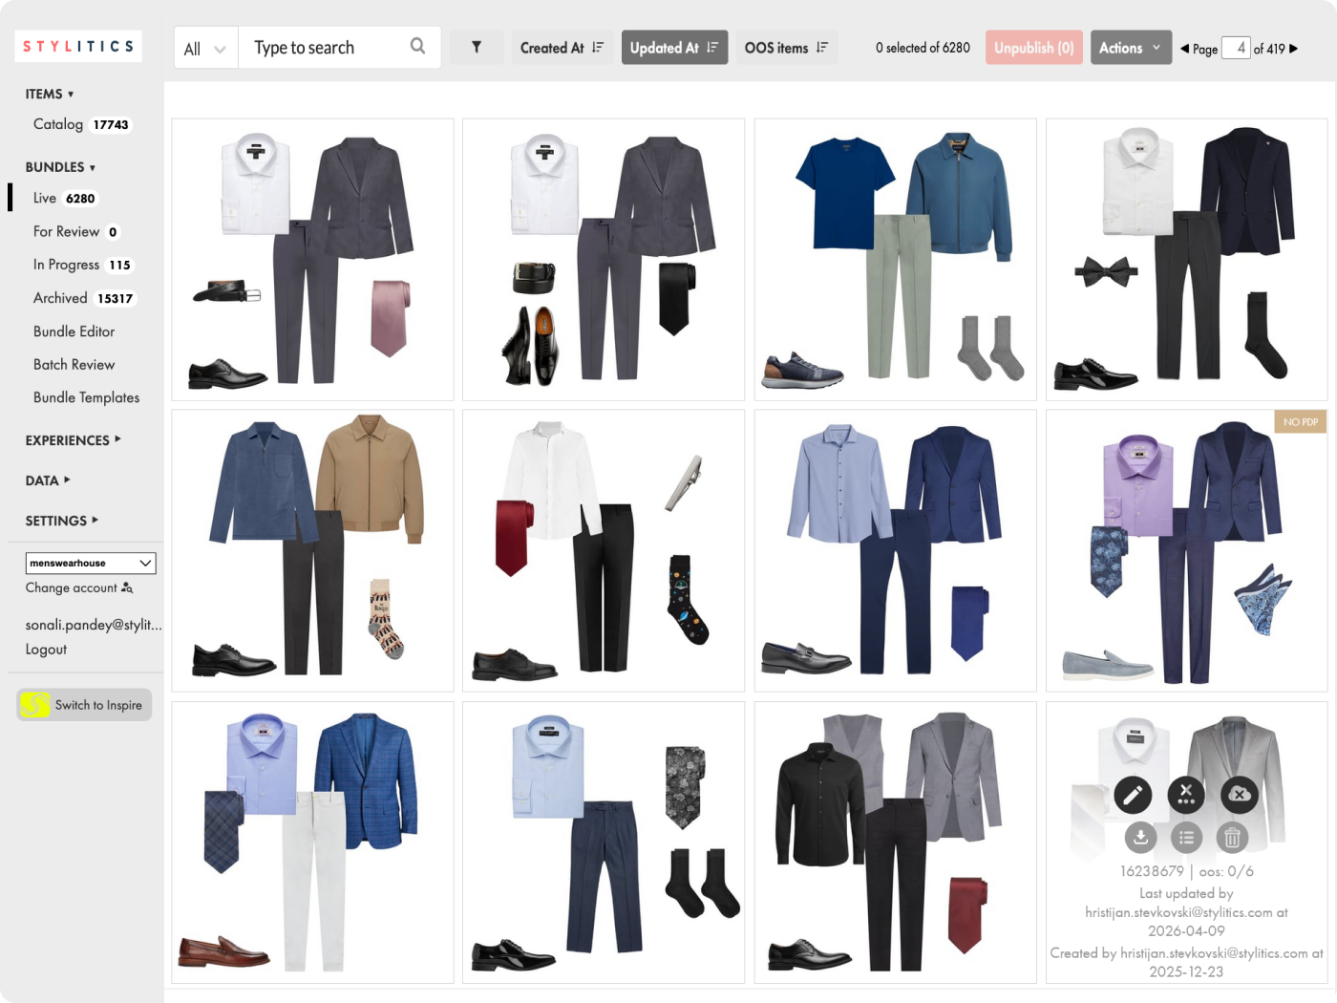Click the pencil edit icon on the hovered bundle
Screen dimensions: 1337x1003
(x=1133, y=795)
